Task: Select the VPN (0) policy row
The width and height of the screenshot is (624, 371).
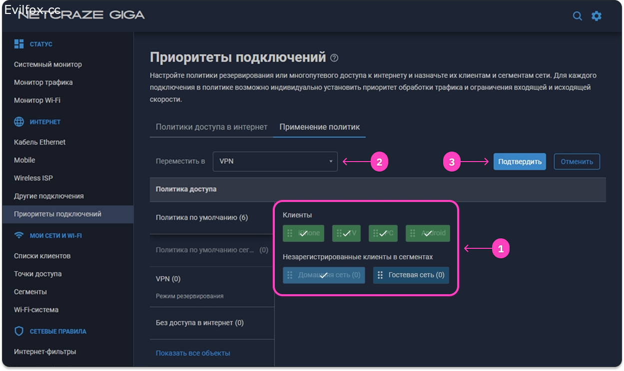Action: coord(168,279)
